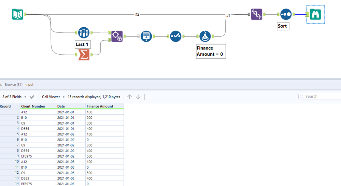Click the Sort annotation label

point(283,26)
